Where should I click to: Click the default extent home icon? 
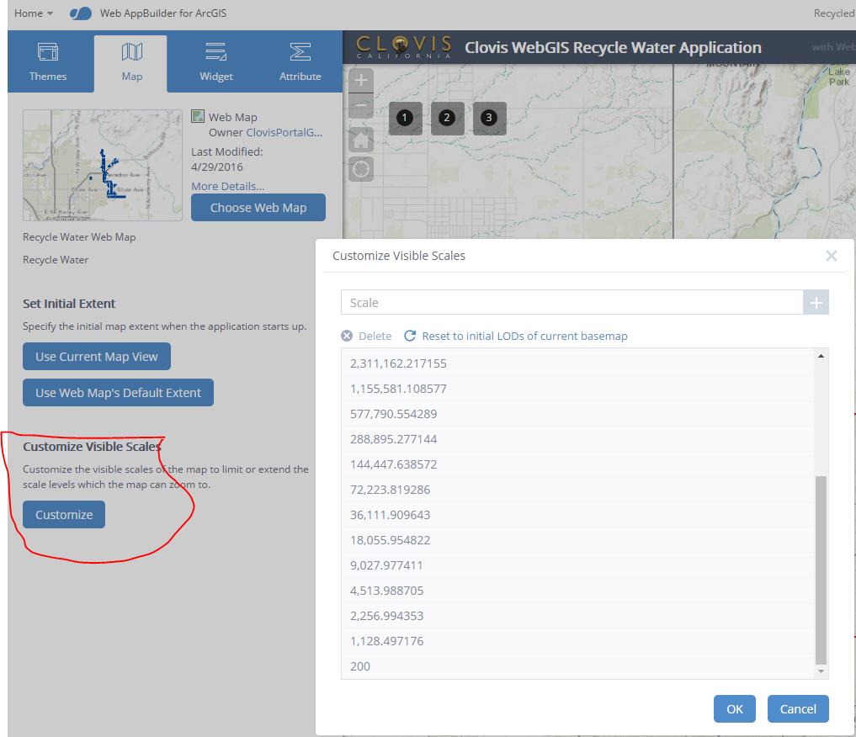pos(361,141)
